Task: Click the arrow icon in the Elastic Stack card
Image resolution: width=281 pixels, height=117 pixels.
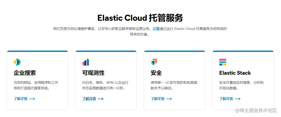Action: click(238, 99)
